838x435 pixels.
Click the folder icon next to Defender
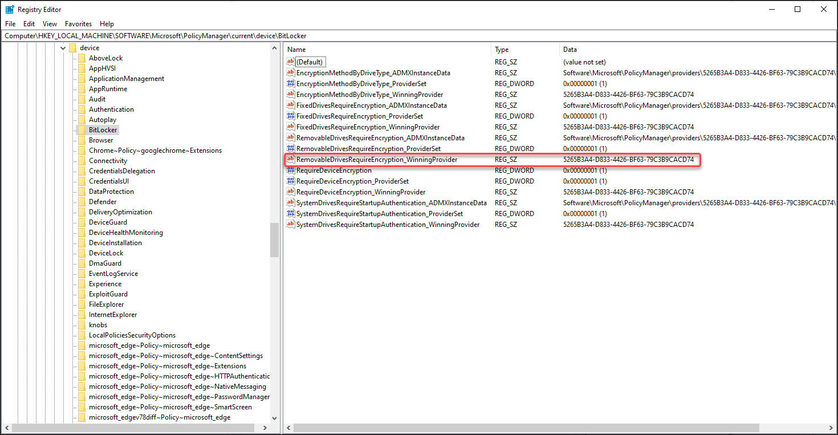point(82,201)
